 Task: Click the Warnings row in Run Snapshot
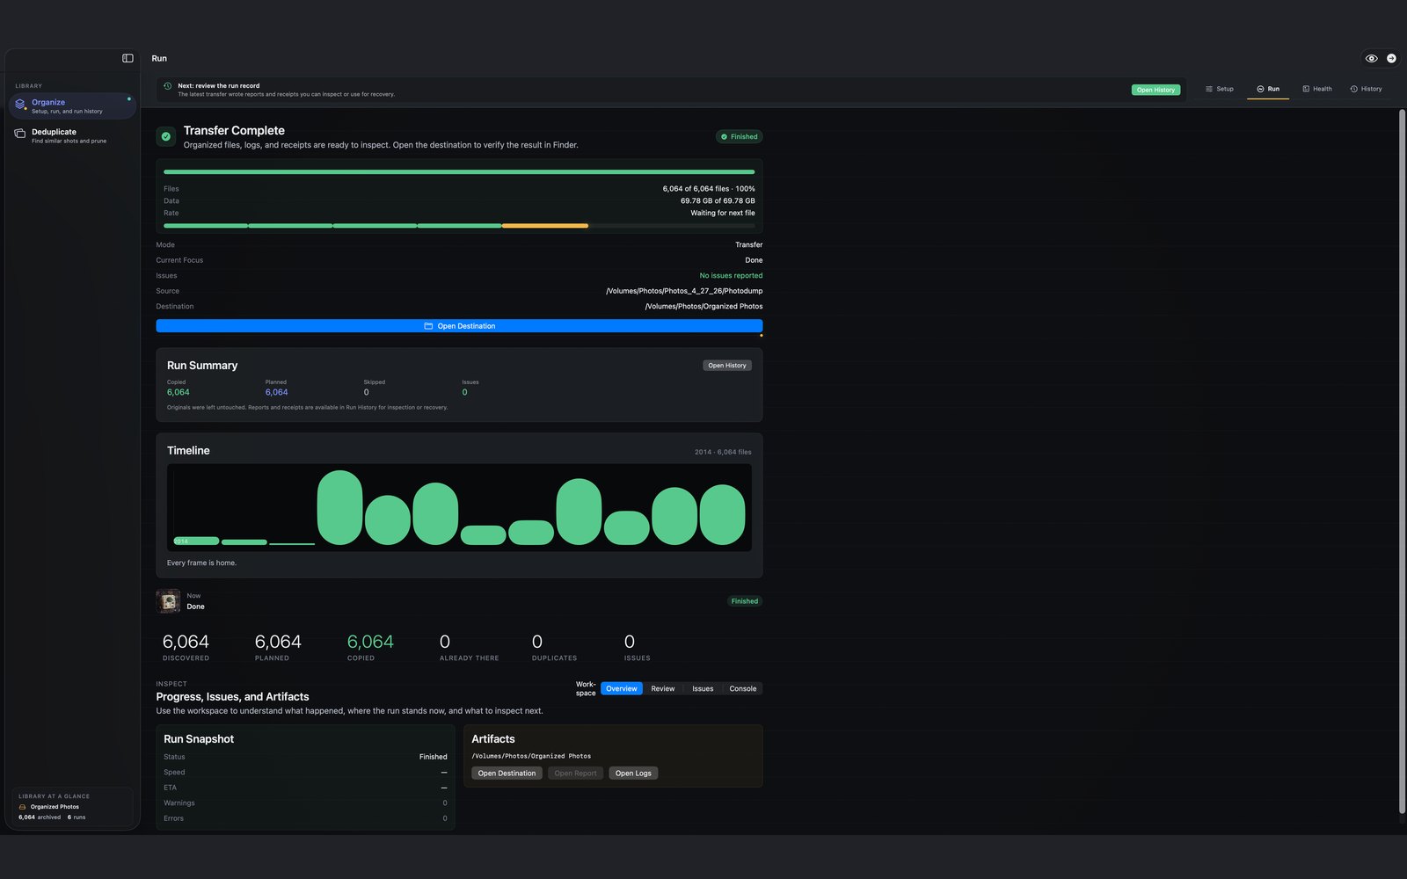(305, 803)
